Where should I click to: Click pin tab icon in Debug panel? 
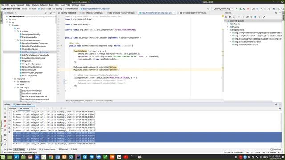(5, 144)
